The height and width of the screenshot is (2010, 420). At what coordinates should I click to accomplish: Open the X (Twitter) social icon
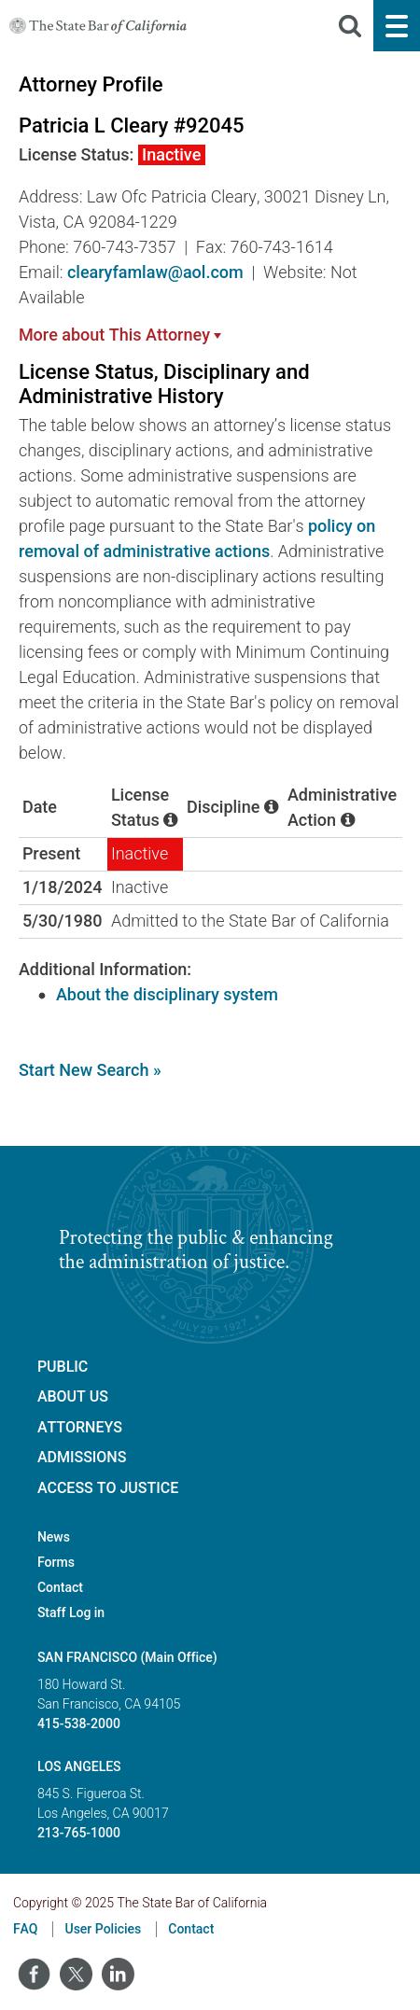tap(77, 1974)
